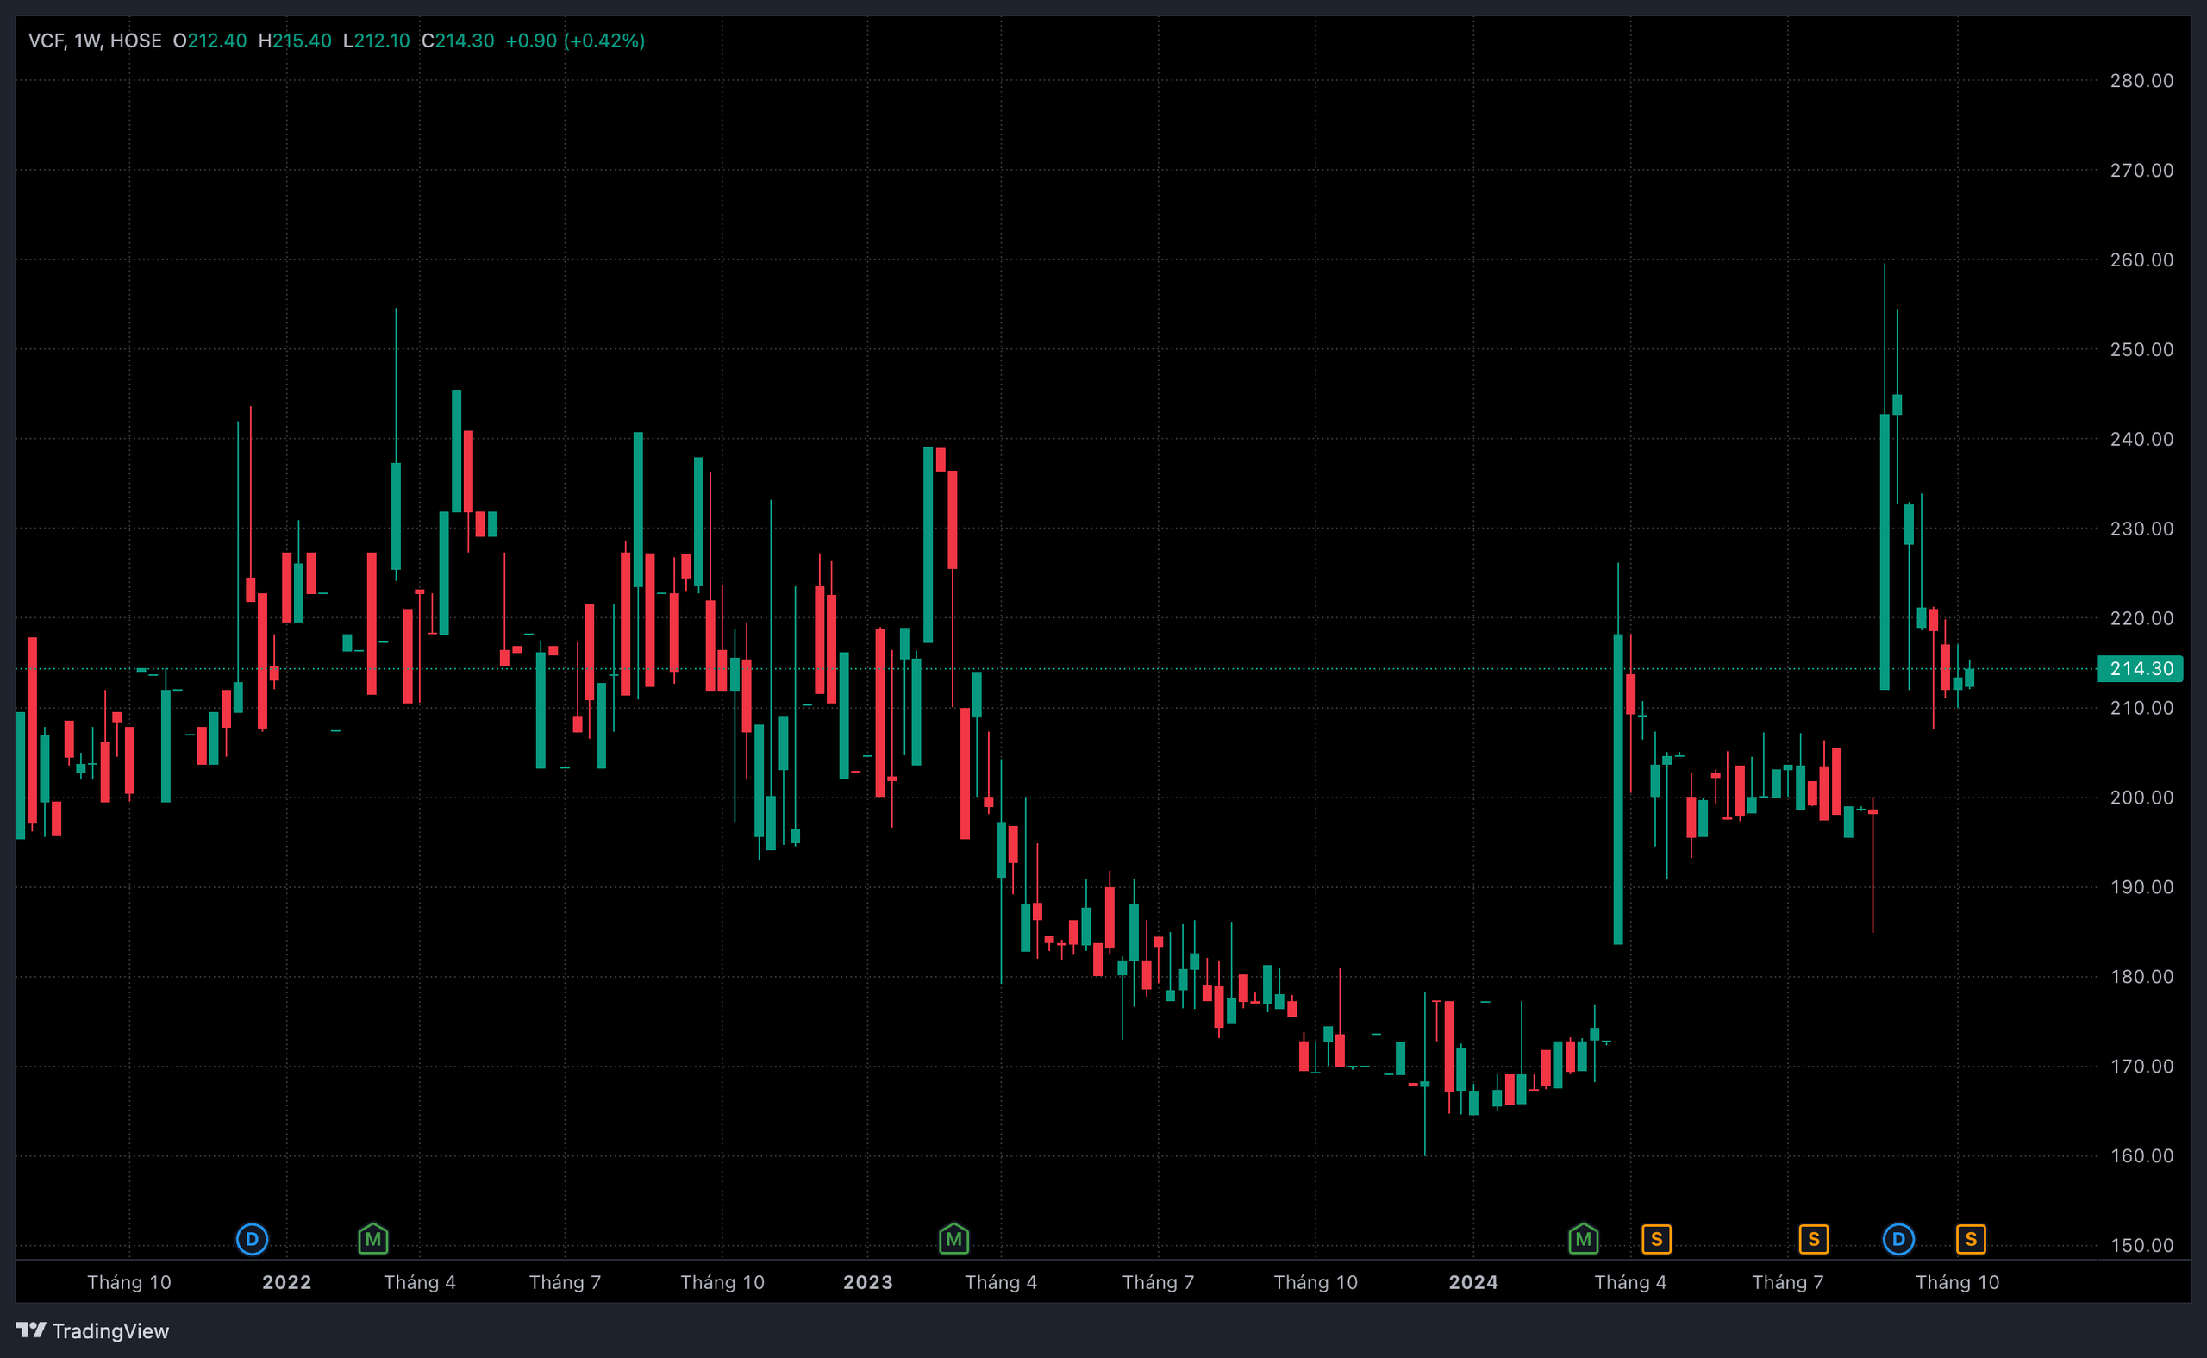Open the green M marker before Tháng 4 2024
This screenshot has width=2207, height=1358.
(x=1583, y=1240)
